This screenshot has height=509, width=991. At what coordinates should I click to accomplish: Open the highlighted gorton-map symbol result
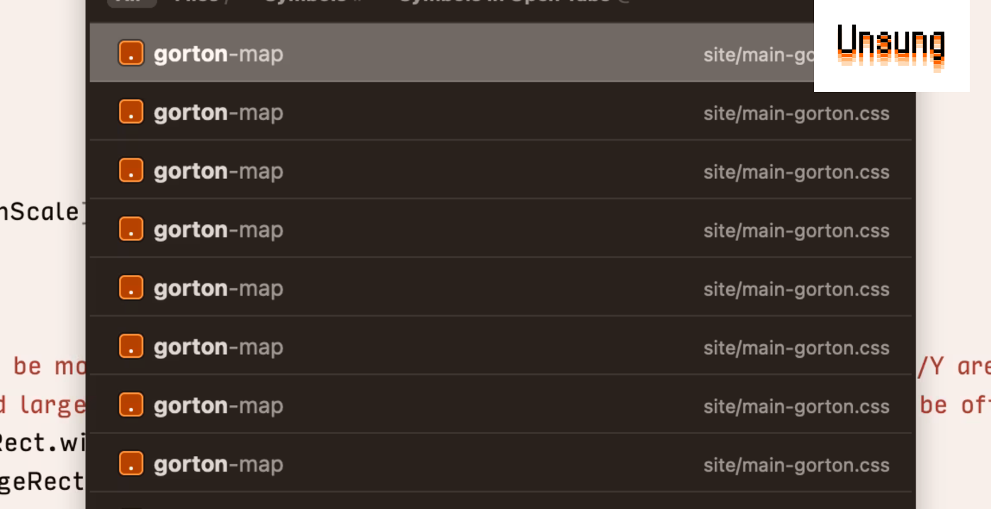(x=502, y=53)
